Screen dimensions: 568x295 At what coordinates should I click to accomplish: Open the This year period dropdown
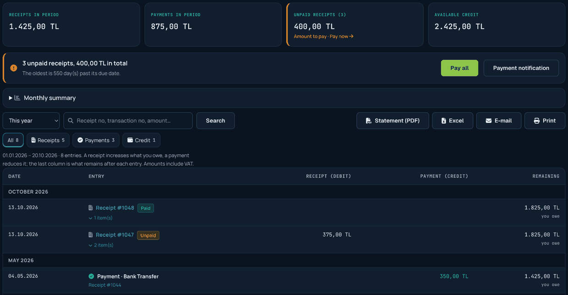tap(31, 120)
